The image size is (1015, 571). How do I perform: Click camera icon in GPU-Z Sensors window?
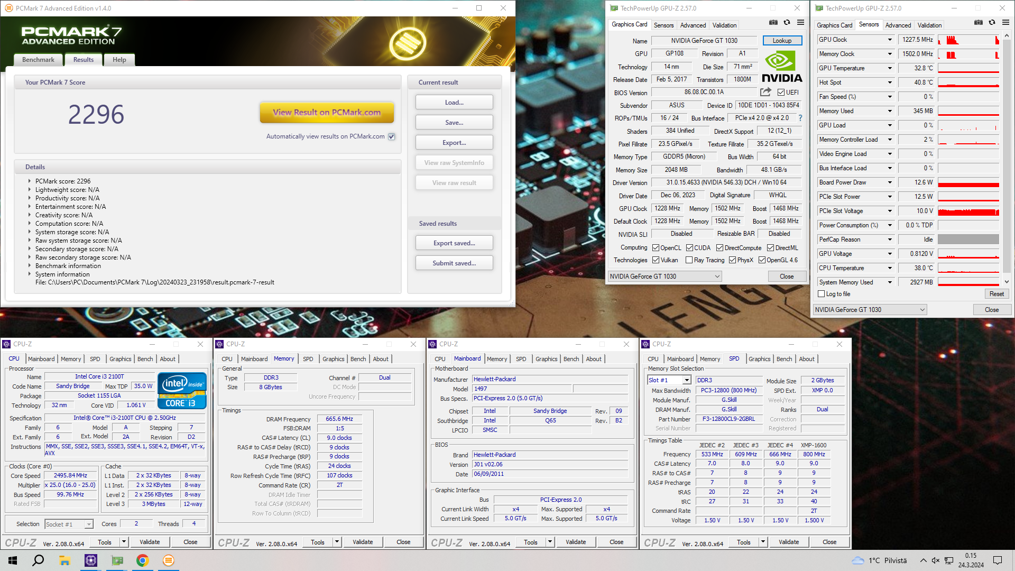tap(979, 23)
